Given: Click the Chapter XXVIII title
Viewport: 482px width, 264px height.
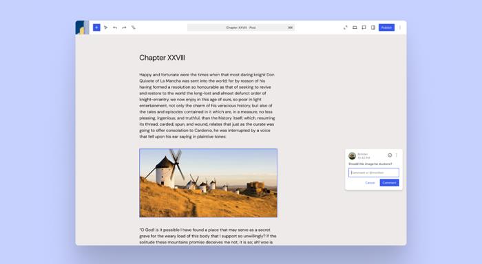Looking at the screenshot, I should [x=163, y=58].
